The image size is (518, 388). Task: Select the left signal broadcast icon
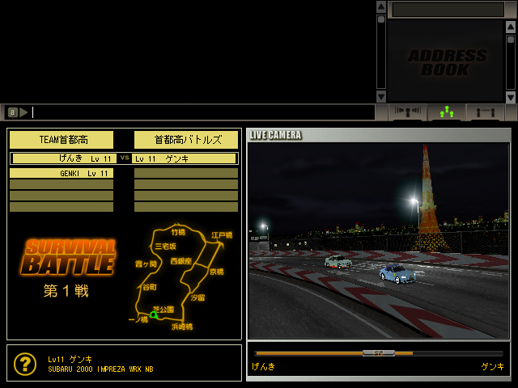point(407,112)
